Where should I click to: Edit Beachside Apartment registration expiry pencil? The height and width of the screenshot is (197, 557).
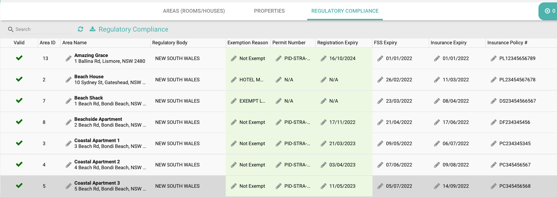[323, 122]
